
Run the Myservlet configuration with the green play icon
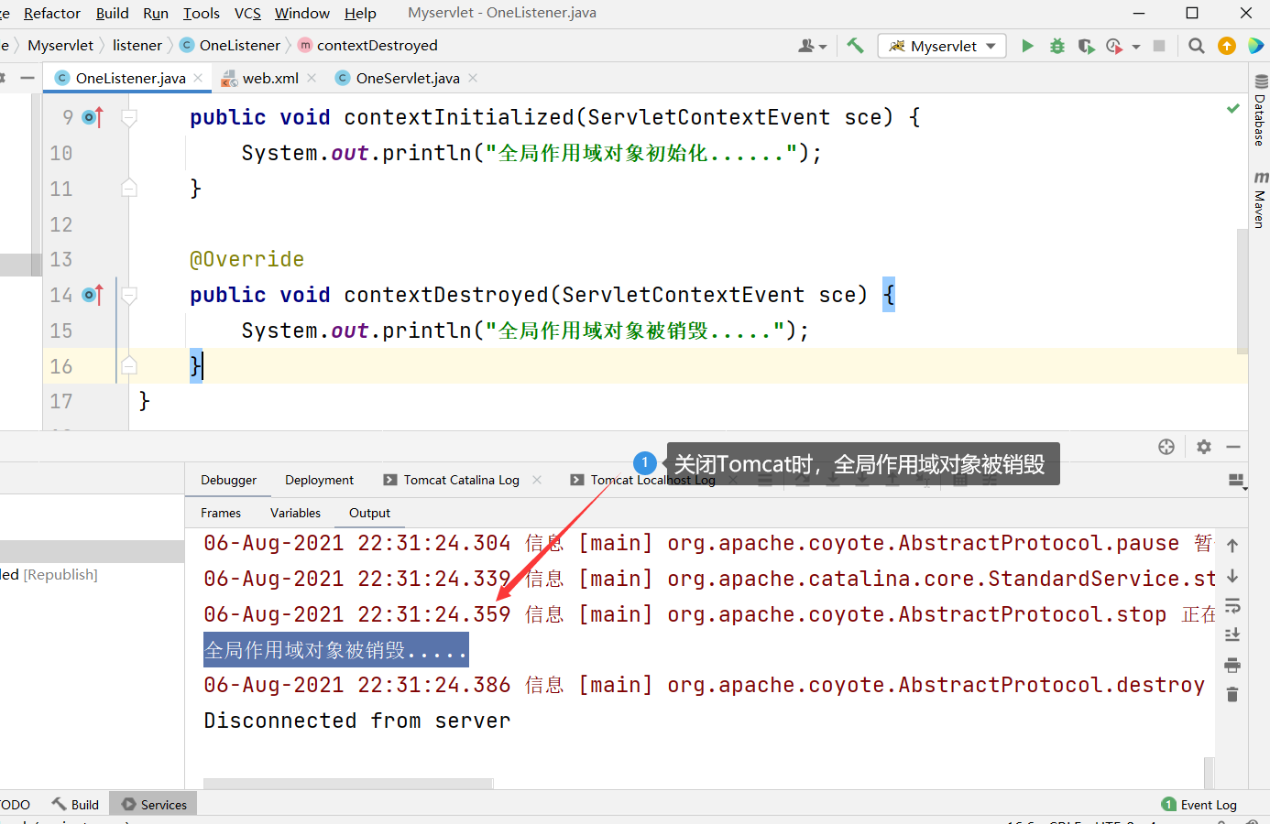[x=1027, y=45]
